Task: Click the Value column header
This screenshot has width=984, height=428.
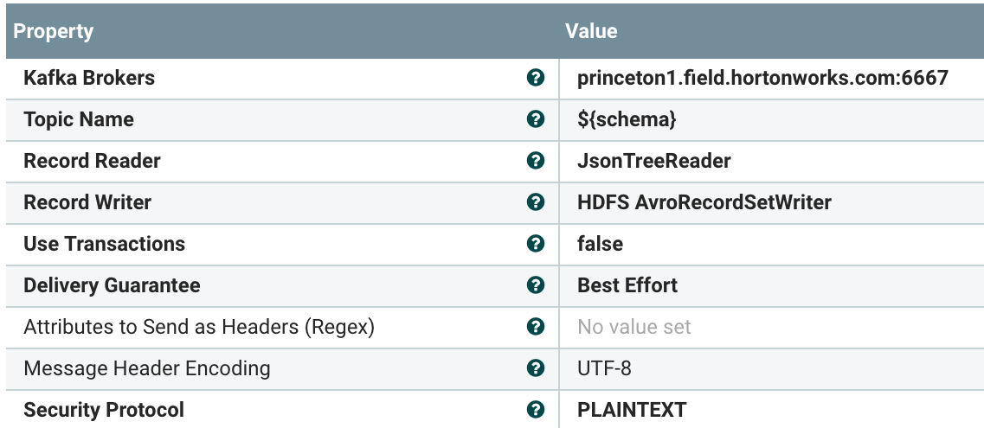Action: click(591, 31)
